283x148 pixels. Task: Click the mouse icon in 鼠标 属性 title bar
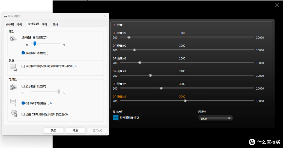(x=6, y=16)
